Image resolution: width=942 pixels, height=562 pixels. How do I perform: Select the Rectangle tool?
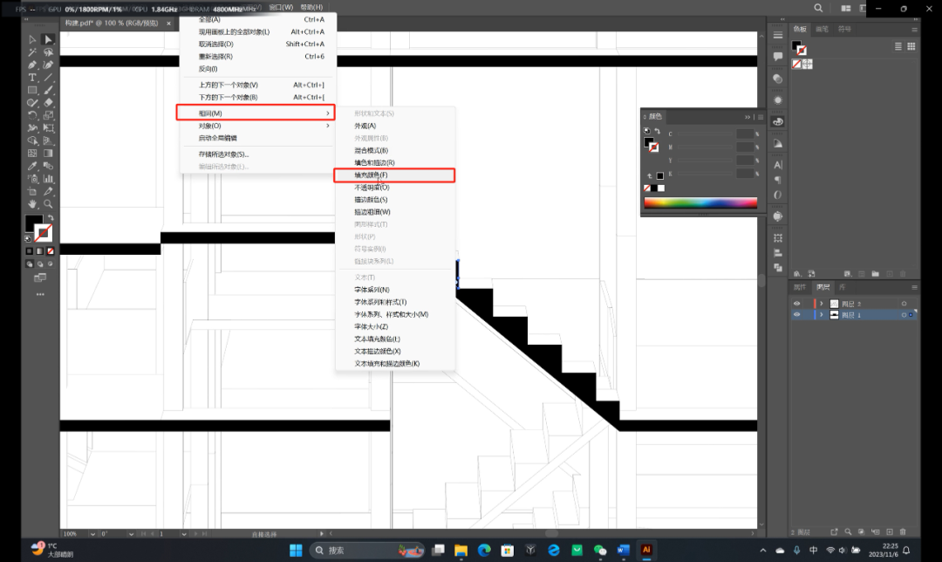[x=32, y=90]
